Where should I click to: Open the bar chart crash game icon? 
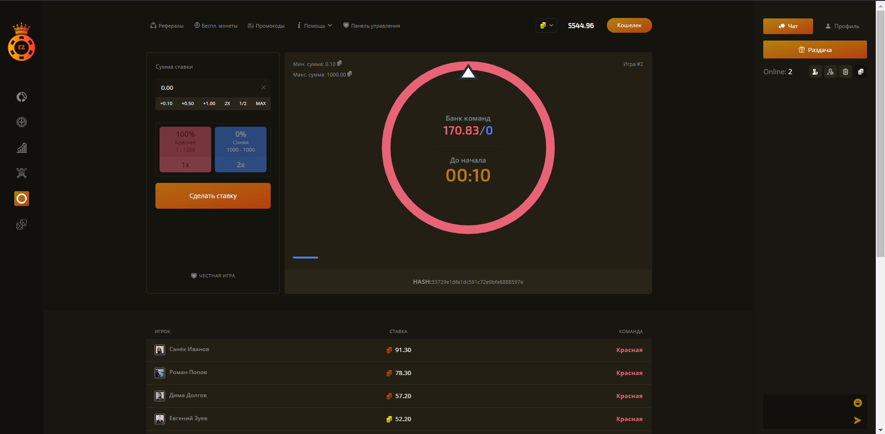tap(22, 148)
